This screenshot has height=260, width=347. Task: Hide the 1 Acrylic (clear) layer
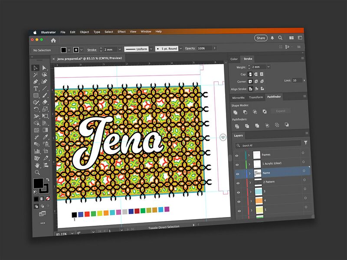pyautogui.click(x=237, y=165)
